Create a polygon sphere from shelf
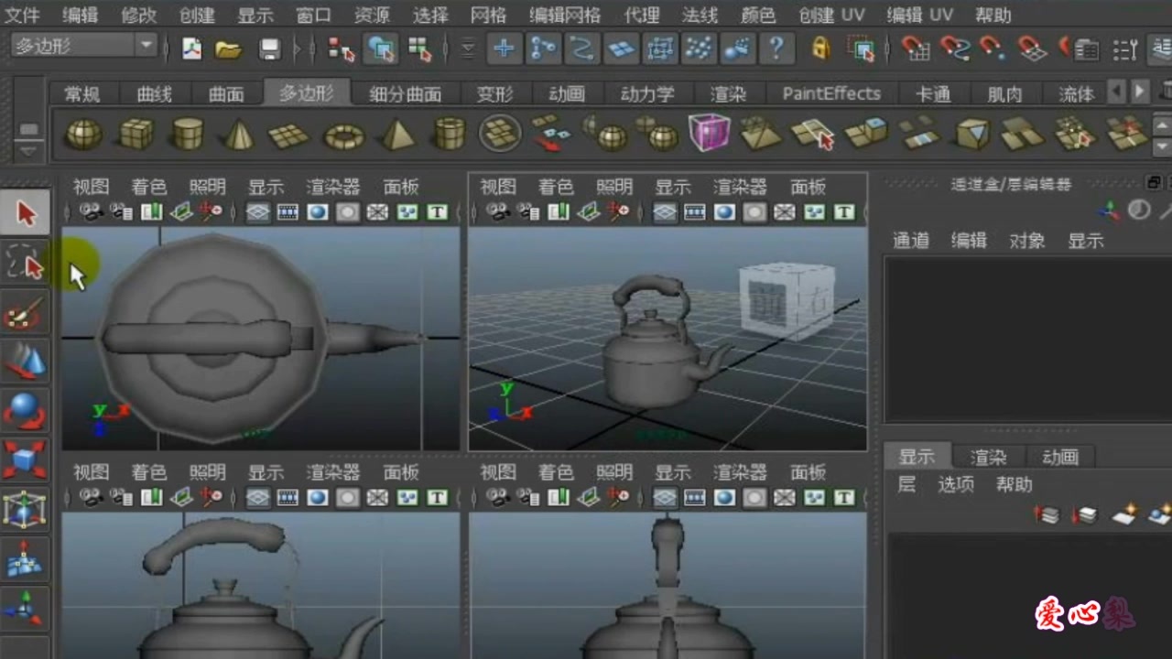The image size is (1172, 659). click(83, 135)
